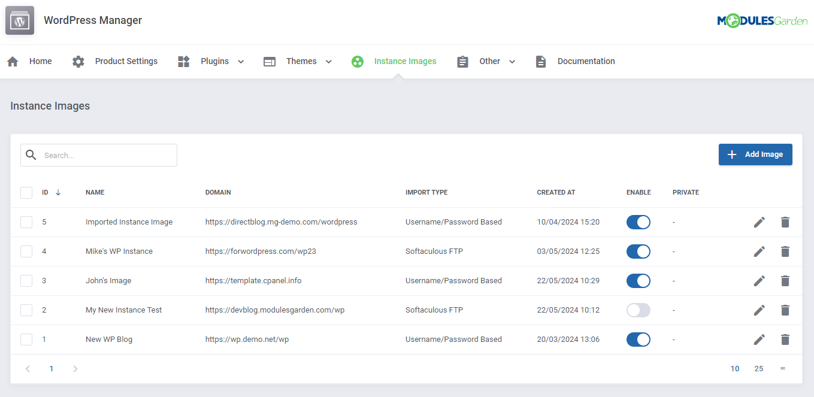This screenshot has height=397, width=814.
Task: Disable the 'Imported Instance Image' entry
Action: pyautogui.click(x=638, y=222)
